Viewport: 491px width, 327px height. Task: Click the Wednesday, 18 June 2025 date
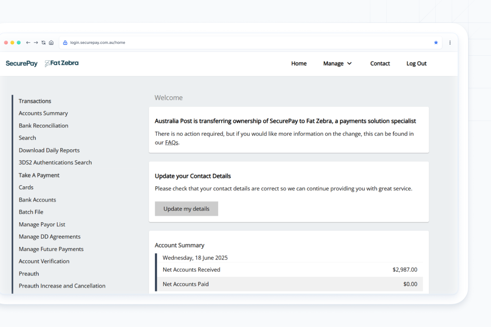coord(195,258)
